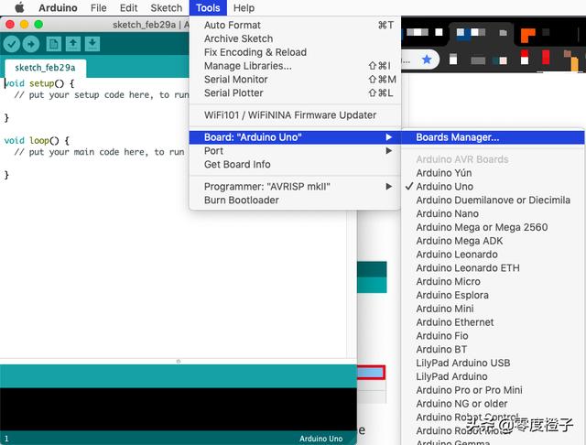Viewport: 586px width, 445px height.
Task: Open the Edit menu
Action: (x=128, y=8)
